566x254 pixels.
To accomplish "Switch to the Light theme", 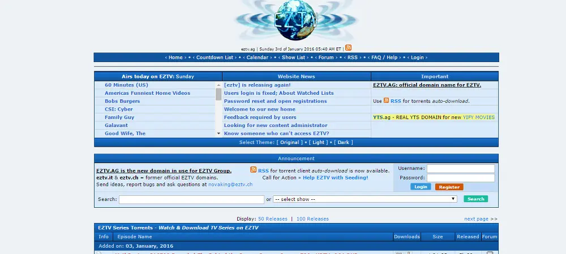I will point(318,142).
